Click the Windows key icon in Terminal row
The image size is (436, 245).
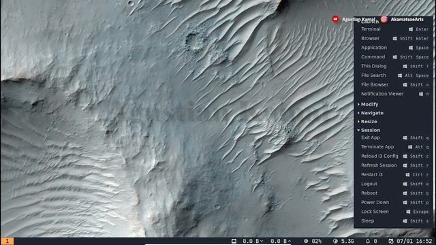[x=411, y=29]
